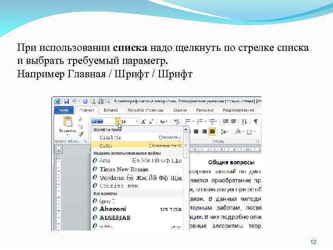Image resolution: width=333 pixels, height=250 pixels.
Task: Select Agency FB in all fonts
Action: click(x=137, y=201)
